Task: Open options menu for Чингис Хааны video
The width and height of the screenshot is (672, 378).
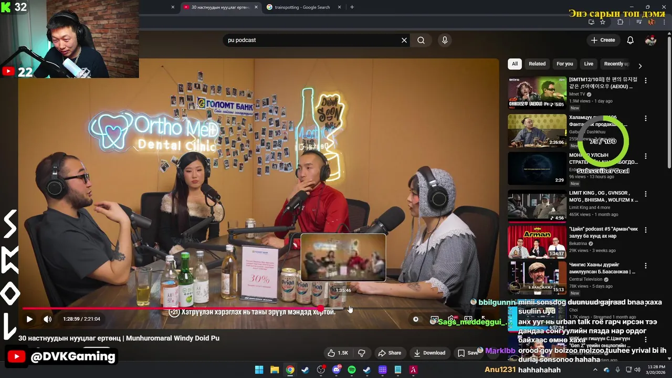Action: pyautogui.click(x=646, y=266)
